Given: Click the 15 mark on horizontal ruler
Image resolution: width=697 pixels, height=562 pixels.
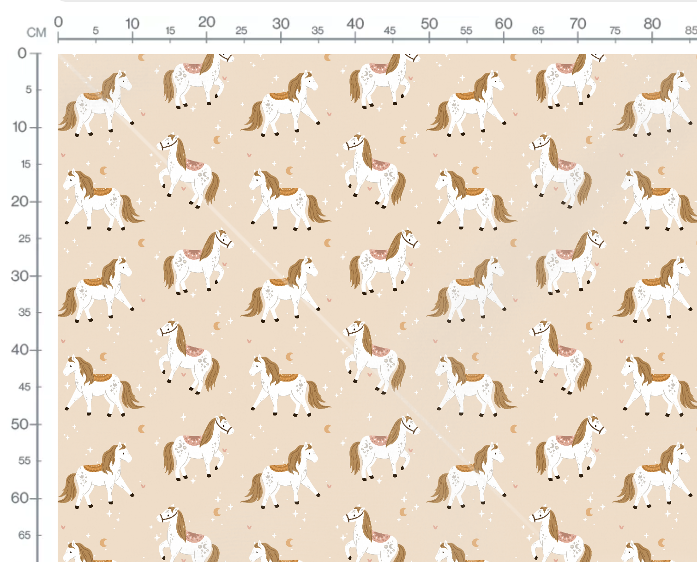Looking at the screenshot, I should click(x=170, y=30).
